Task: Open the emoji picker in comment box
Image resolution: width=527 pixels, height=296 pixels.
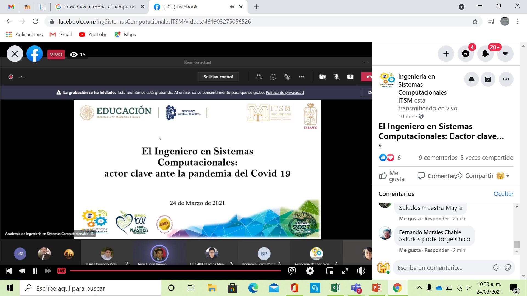Action: point(496,268)
